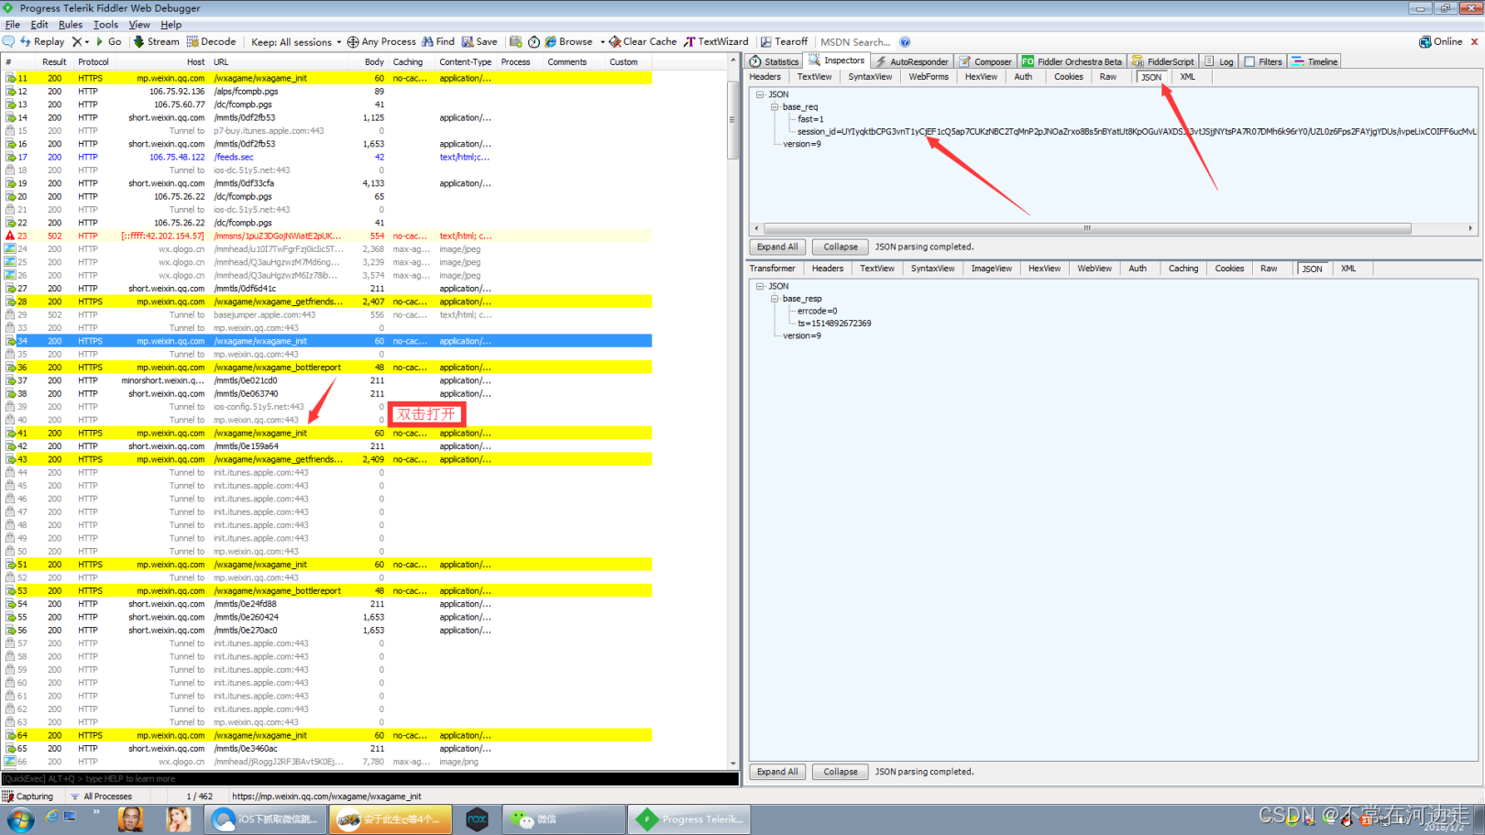Open the Keep: All sessions dropdown
This screenshot has height=835, width=1485.
(x=295, y=41)
